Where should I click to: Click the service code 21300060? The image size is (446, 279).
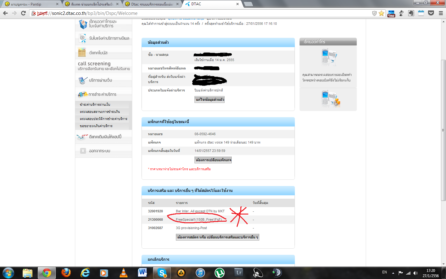click(x=155, y=219)
